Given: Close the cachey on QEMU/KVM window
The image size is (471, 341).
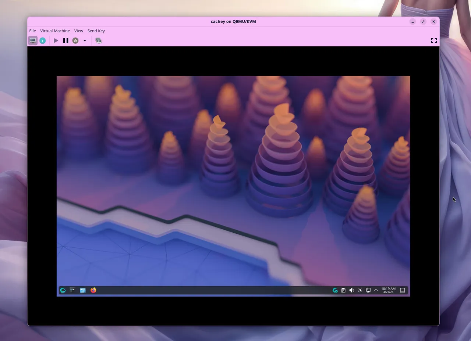Looking at the screenshot, I should click(433, 22).
